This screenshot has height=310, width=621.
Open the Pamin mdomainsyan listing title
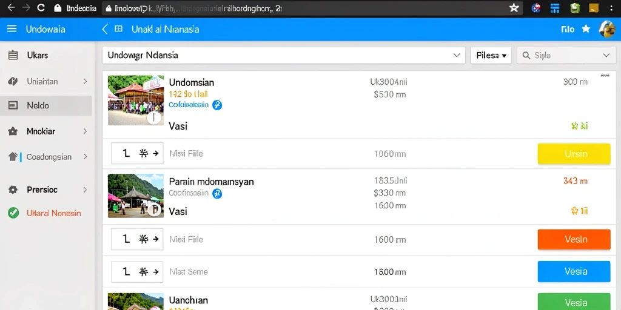211,182
